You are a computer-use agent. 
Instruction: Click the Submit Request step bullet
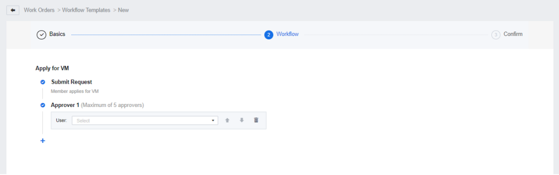[43, 82]
